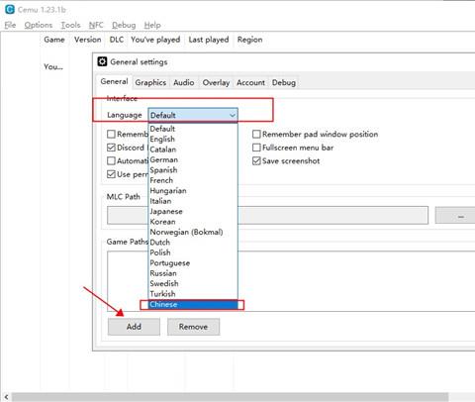Image resolution: width=475 pixels, height=402 pixels.
Task: Sort by the DLC column header
Action: (x=117, y=40)
